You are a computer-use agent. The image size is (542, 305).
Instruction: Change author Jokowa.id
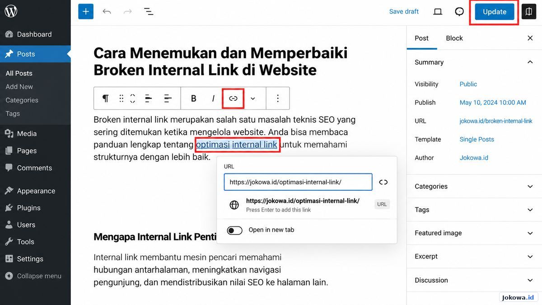(474, 158)
